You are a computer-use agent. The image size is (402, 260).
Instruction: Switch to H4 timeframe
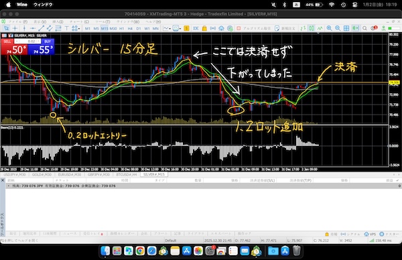pyautogui.click(x=130, y=28)
